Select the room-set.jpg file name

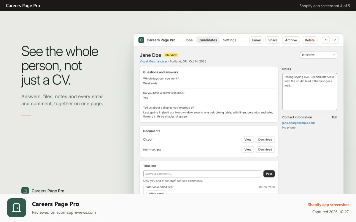(x=152, y=149)
